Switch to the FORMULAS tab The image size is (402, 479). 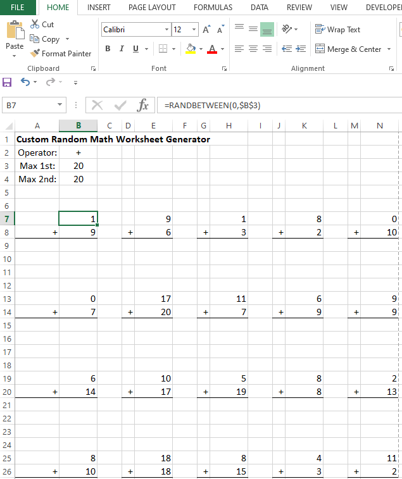(213, 8)
